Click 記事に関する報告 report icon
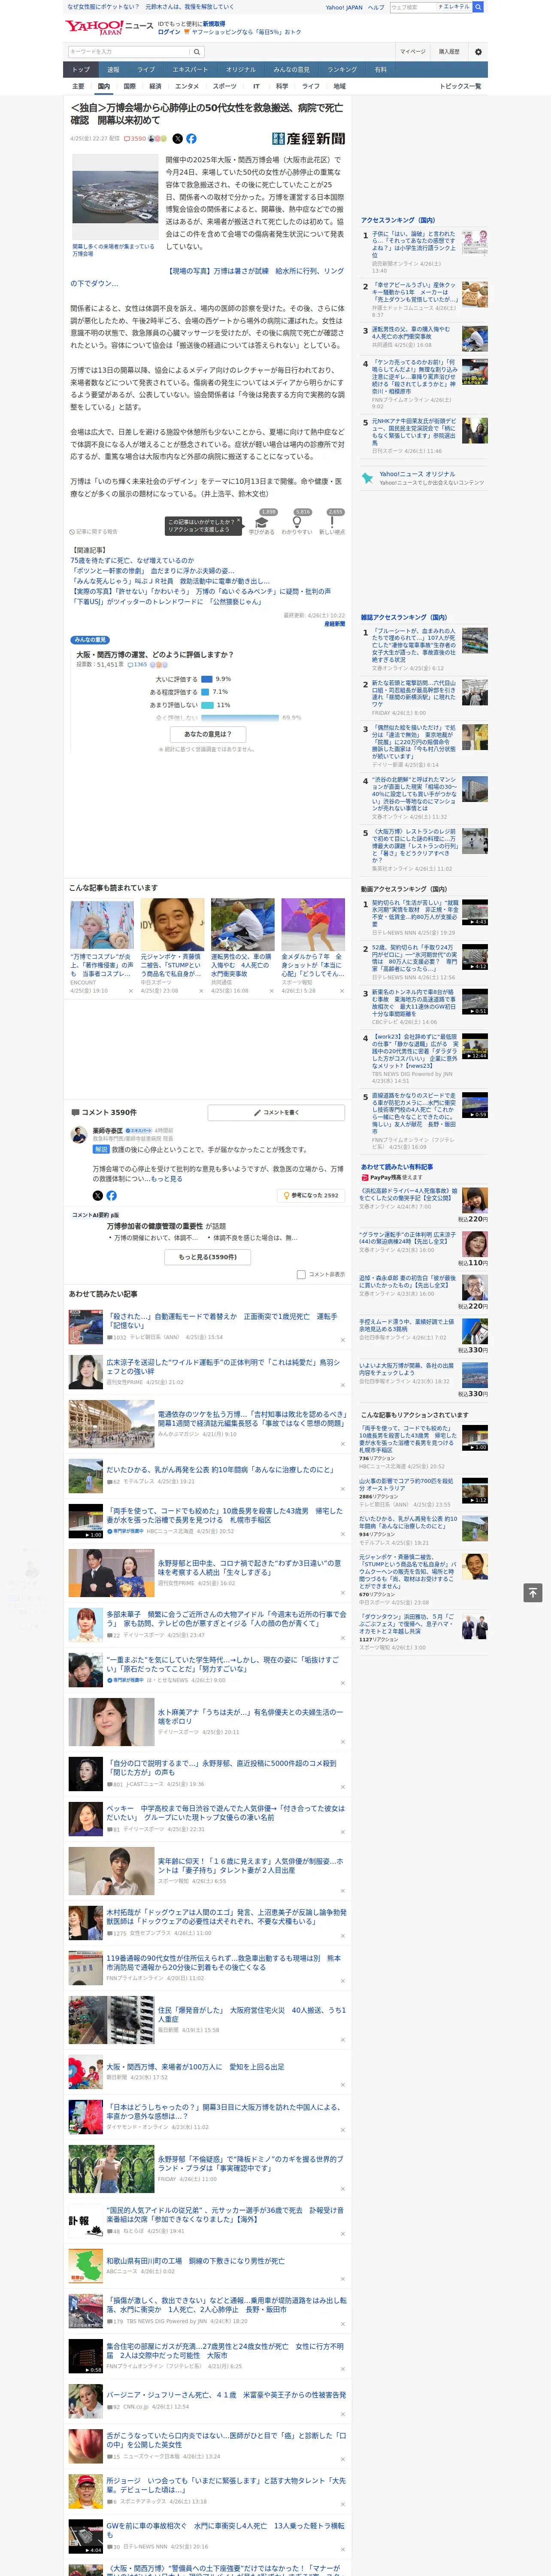The image size is (551, 2576). pos(93,532)
